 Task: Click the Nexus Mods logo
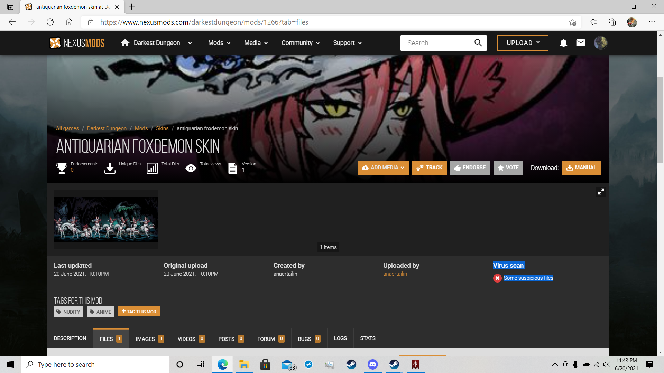tap(77, 43)
